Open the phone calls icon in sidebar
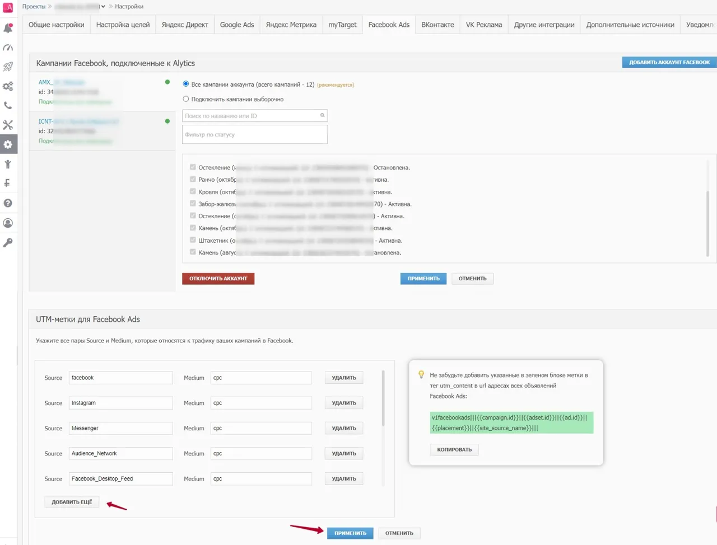The image size is (717, 545). (x=8, y=105)
